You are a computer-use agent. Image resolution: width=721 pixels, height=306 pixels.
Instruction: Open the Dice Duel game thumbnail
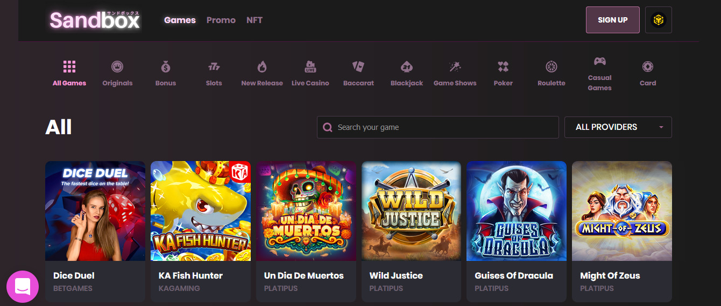(x=95, y=211)
